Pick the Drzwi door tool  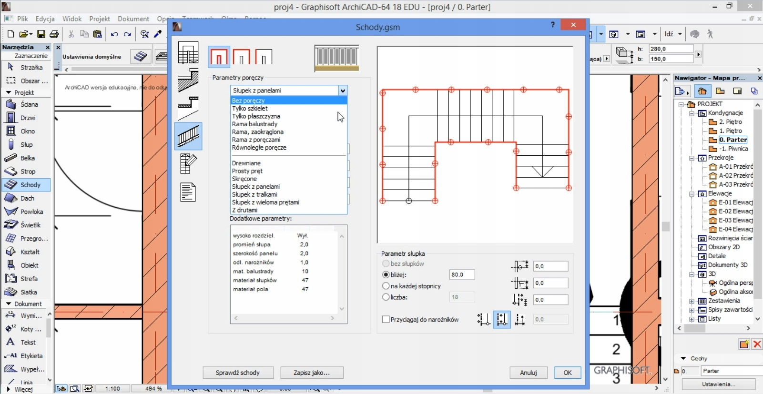26,118
